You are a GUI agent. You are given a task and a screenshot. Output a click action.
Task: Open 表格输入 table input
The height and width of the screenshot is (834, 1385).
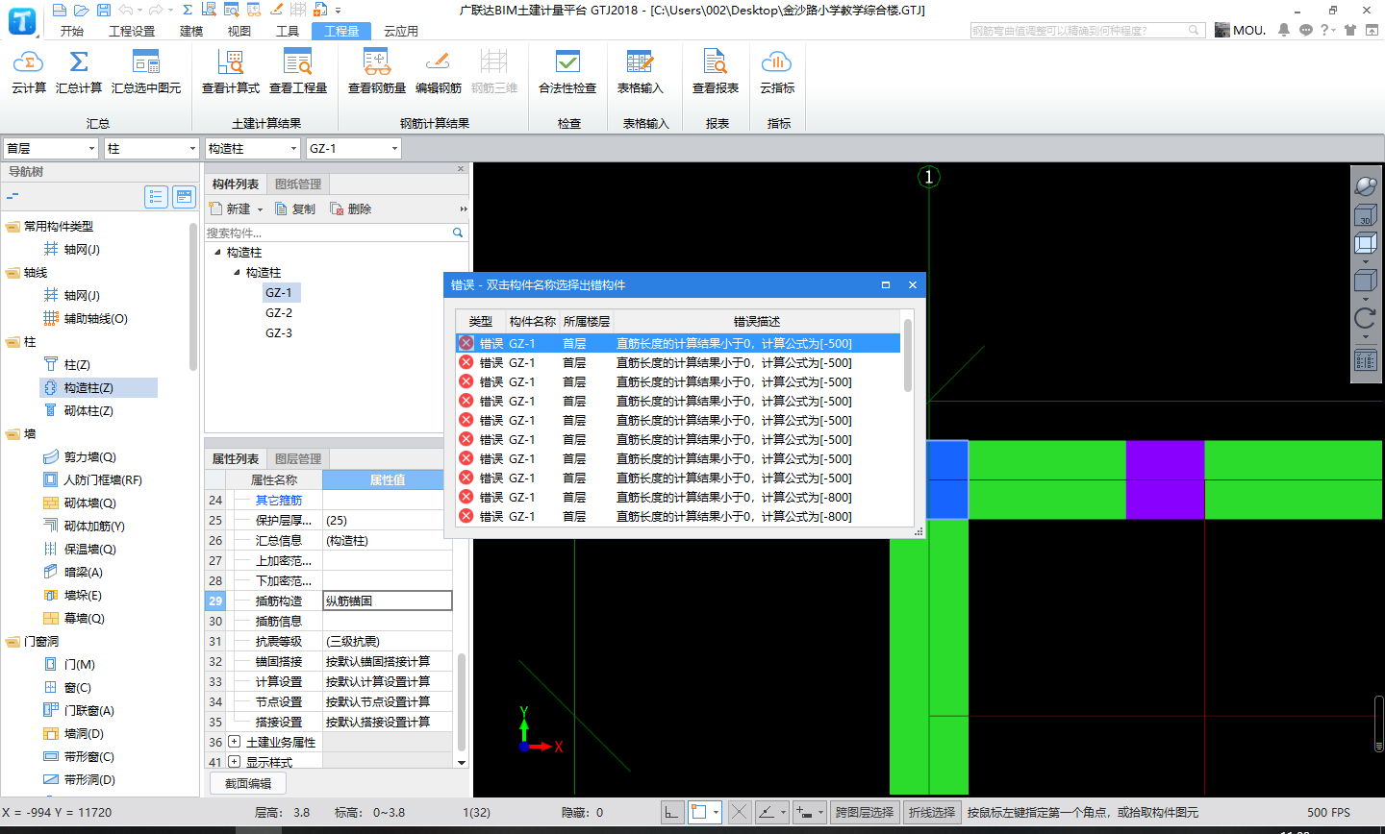click(641, 72)
